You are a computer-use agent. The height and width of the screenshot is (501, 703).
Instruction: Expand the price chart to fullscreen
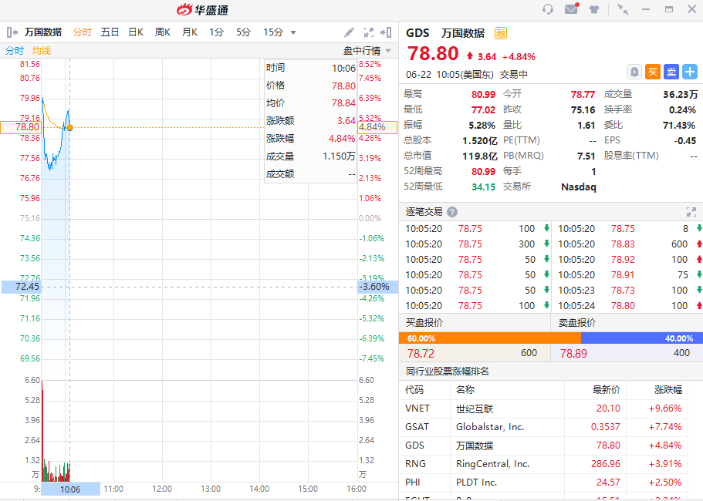[x=368, y=32]
